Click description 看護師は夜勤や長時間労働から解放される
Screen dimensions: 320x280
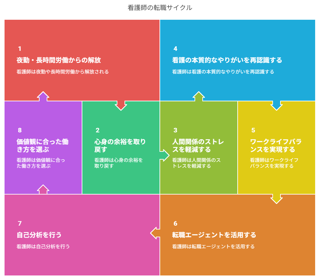63,72
